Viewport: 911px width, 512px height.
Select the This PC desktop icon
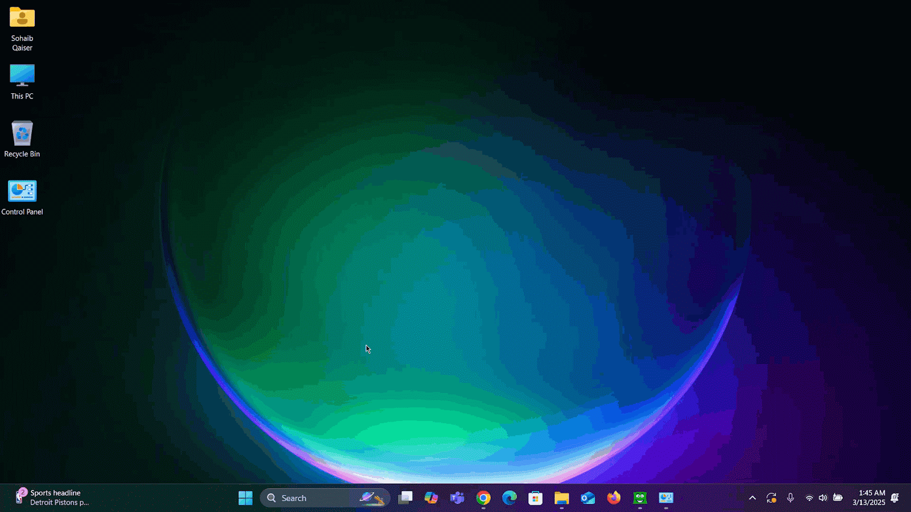22,82
